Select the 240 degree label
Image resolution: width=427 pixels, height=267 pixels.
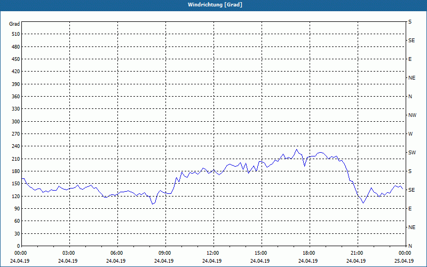[16, 146]
